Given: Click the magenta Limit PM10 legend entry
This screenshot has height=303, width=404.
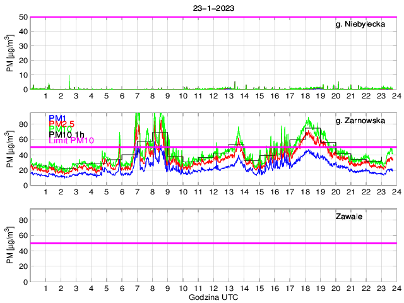Looking at the screenshot, I should click(71, 141).
